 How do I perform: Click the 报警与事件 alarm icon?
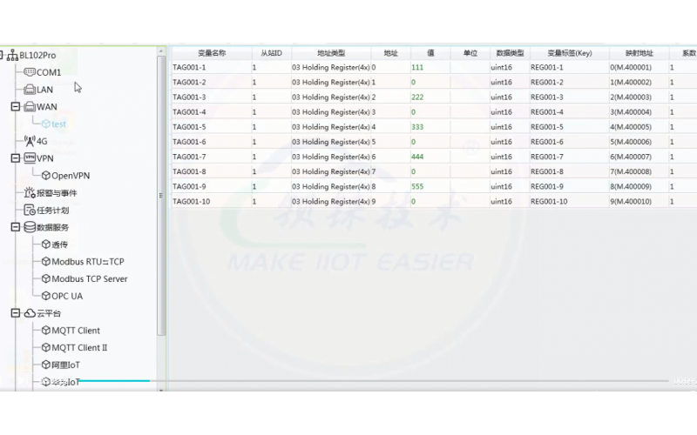[29, 193]
